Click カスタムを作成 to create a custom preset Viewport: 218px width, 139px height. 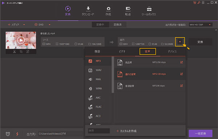point(126,131)
